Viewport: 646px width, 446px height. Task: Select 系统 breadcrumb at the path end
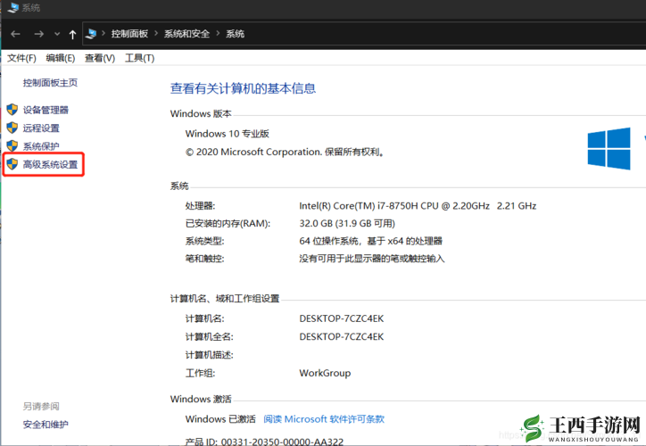[235, 34]
